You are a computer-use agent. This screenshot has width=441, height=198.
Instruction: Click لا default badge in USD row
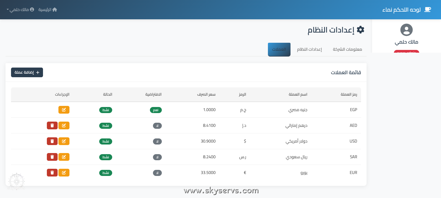pos(157,141)
